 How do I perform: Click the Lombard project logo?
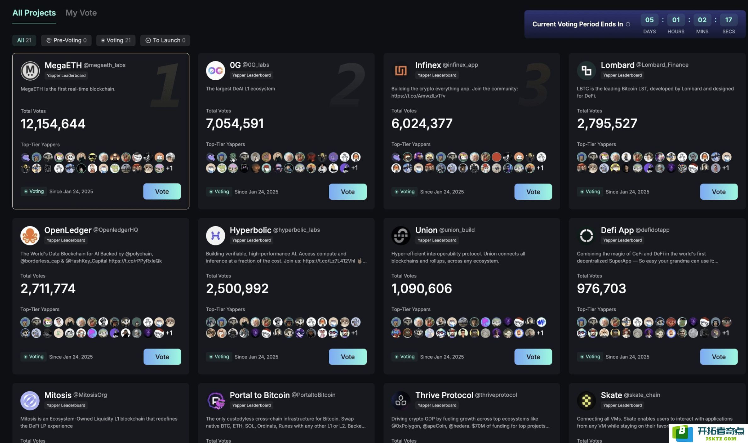586,70
